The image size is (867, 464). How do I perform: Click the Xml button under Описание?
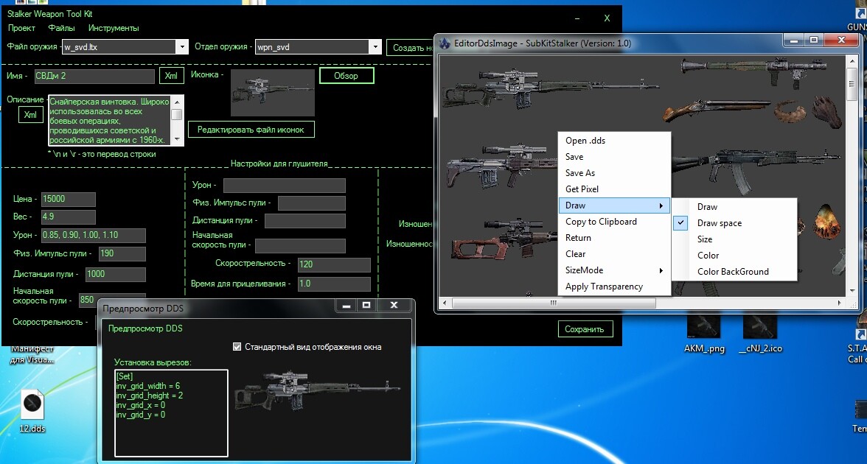pos(30,114)
